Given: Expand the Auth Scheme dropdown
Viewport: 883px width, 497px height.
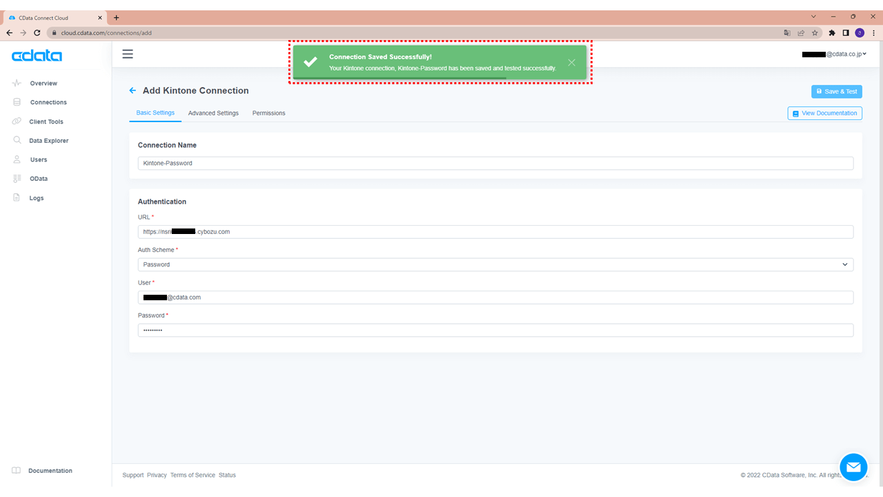Looking at the screenshot, I should point(495,264).
